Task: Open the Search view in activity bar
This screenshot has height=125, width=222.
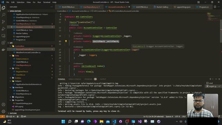Action: coord(3,15)
